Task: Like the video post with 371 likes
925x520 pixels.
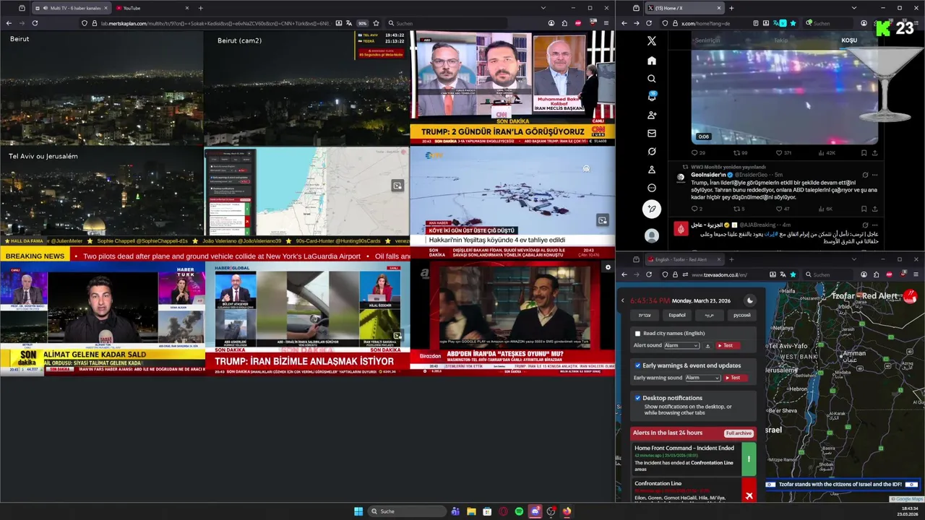Action: (783, 153)
